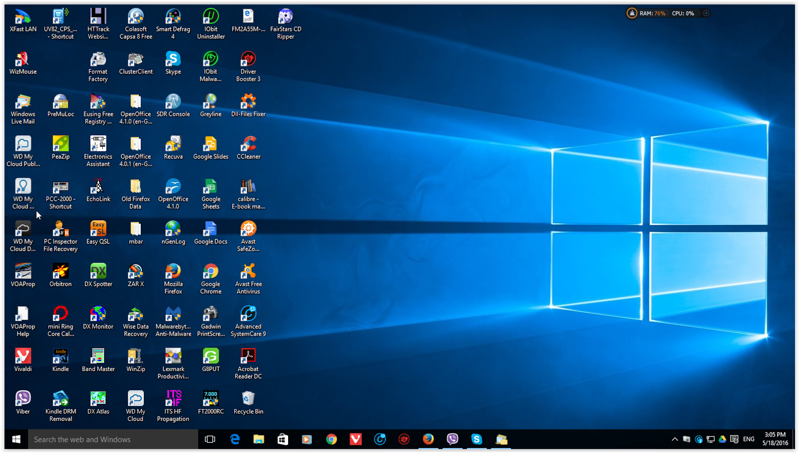Open Google Drive tray icon
The image size is (799, 453).
(722, 440)
